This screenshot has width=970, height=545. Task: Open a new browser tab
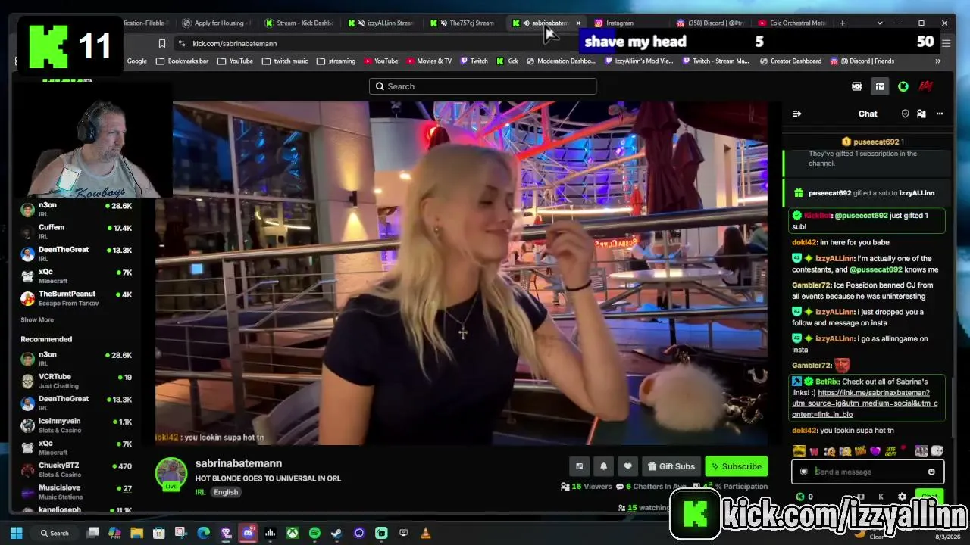(843, 23)
